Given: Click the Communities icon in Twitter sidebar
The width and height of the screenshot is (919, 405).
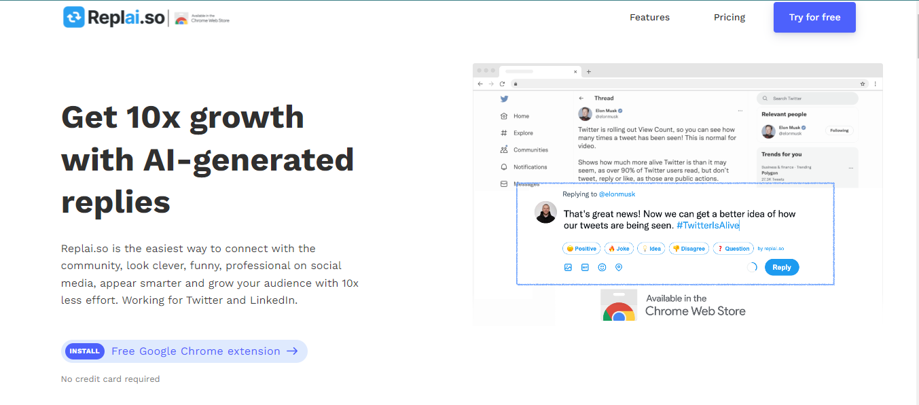Looking at the screenshot, I should (x=504, y=150).
